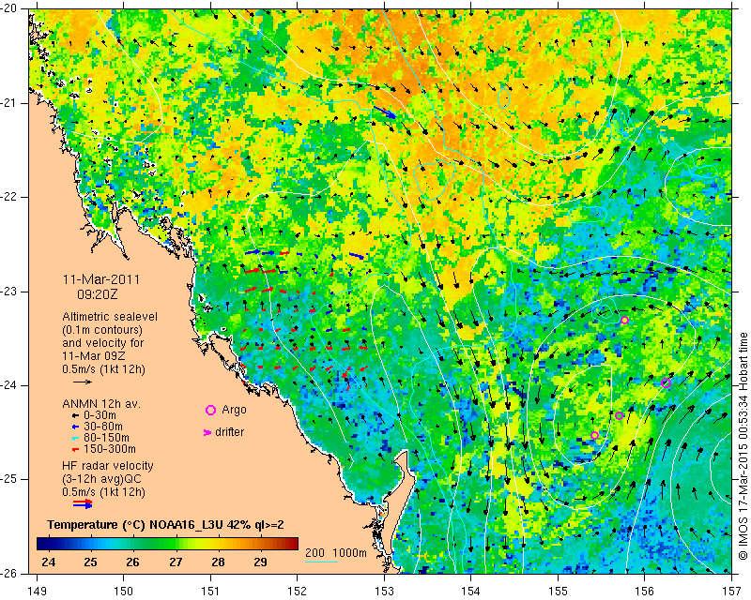Click the Argo circle symbol in the legend
The width and height of the screenshot is (751, 600).
point(210,410)
